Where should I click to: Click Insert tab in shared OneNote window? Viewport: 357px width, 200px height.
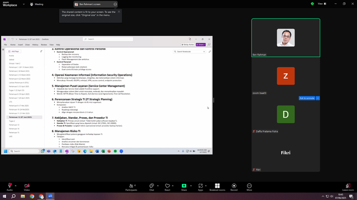pyautogui.click(x=21, y=45)
